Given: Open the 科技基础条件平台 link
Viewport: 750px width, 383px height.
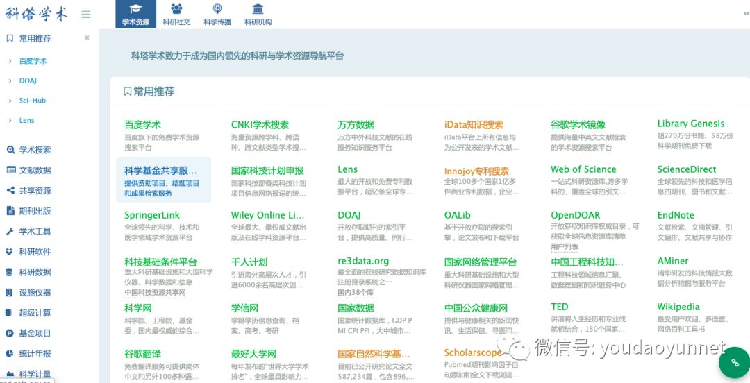Looking at the screenshot, I should click(160, 262).
